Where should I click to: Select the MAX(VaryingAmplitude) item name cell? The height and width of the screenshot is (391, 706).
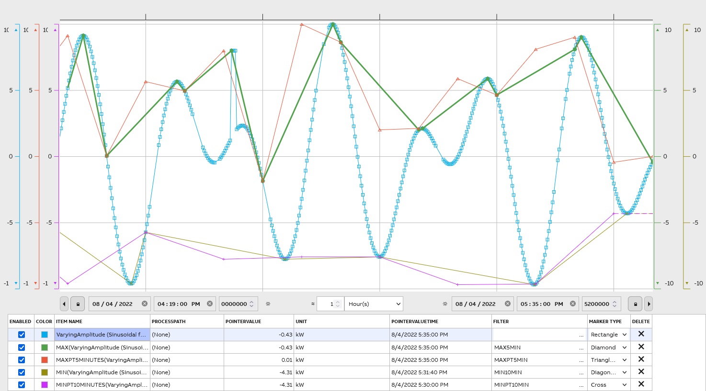[102, 348]
